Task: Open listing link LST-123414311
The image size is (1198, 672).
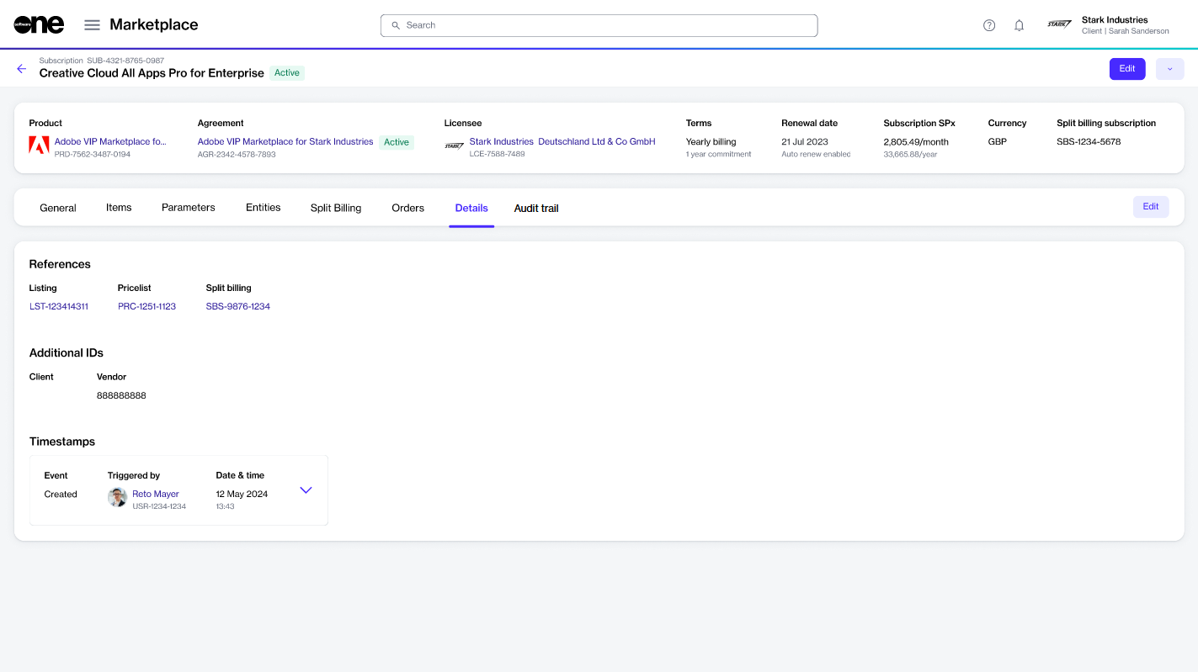Action: [x=59, y=306]
